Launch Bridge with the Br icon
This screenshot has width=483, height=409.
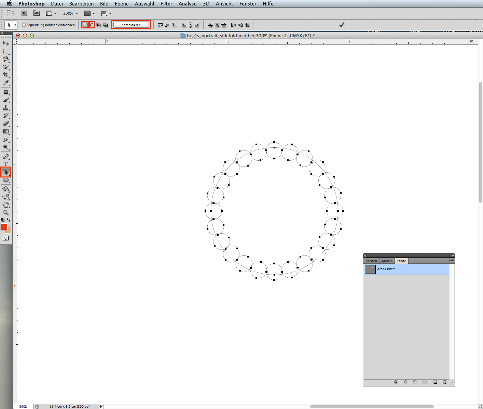[24, 13]
